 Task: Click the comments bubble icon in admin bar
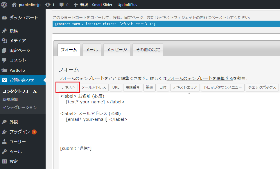pyautogui.click(x=61, y=5)
